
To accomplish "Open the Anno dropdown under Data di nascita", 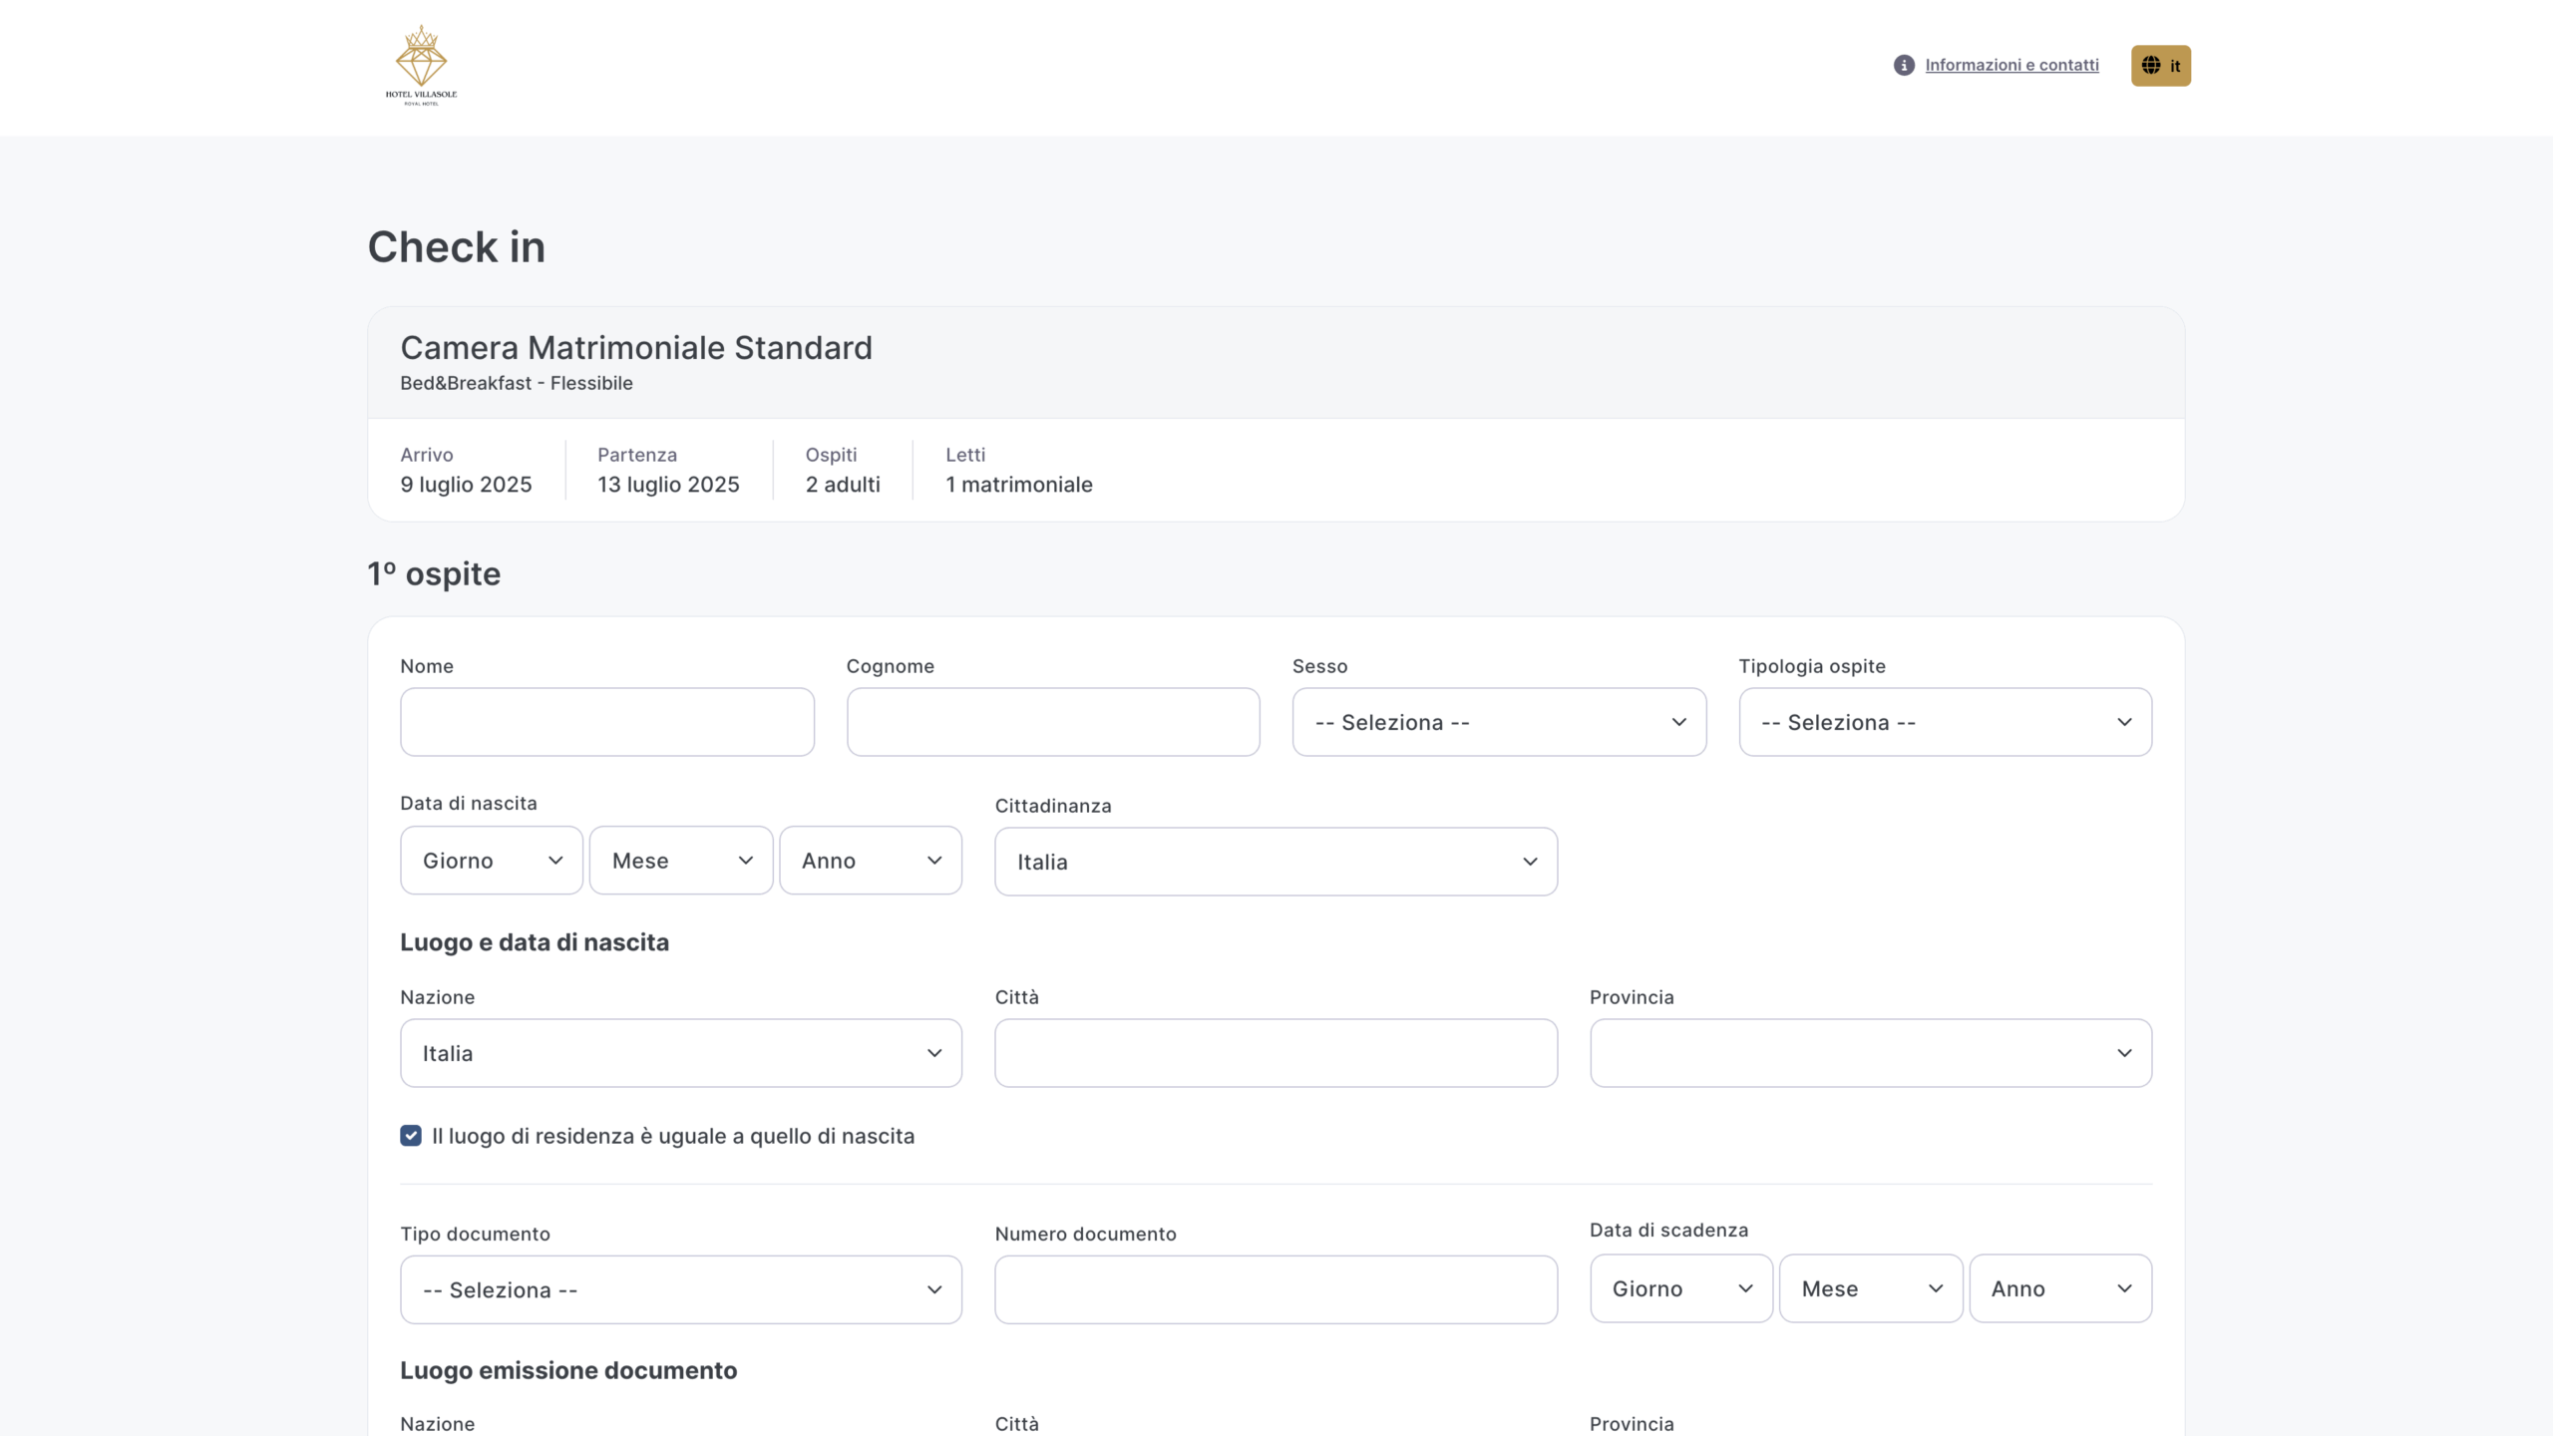I will click(871, 861).
